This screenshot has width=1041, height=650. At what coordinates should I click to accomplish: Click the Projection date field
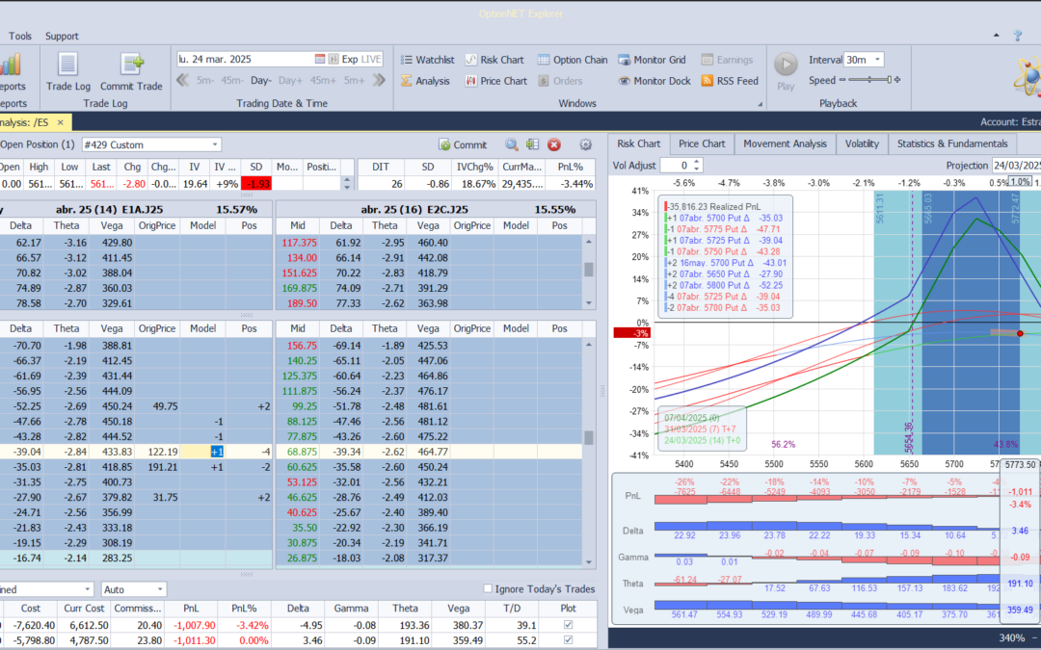1016,166
